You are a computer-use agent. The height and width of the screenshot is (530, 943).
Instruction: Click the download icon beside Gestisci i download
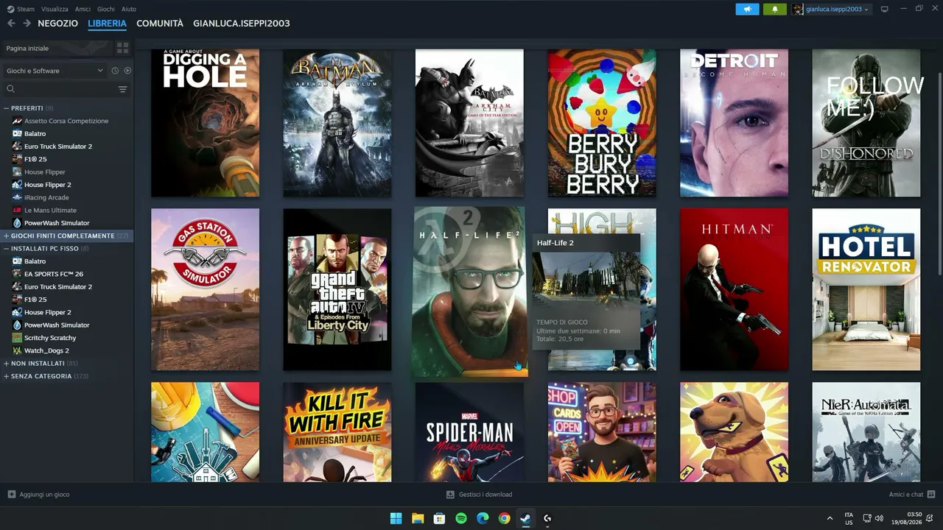tap(451, 495)
